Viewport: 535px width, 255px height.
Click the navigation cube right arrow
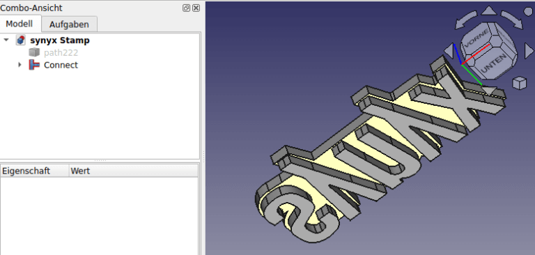(529, 51)
